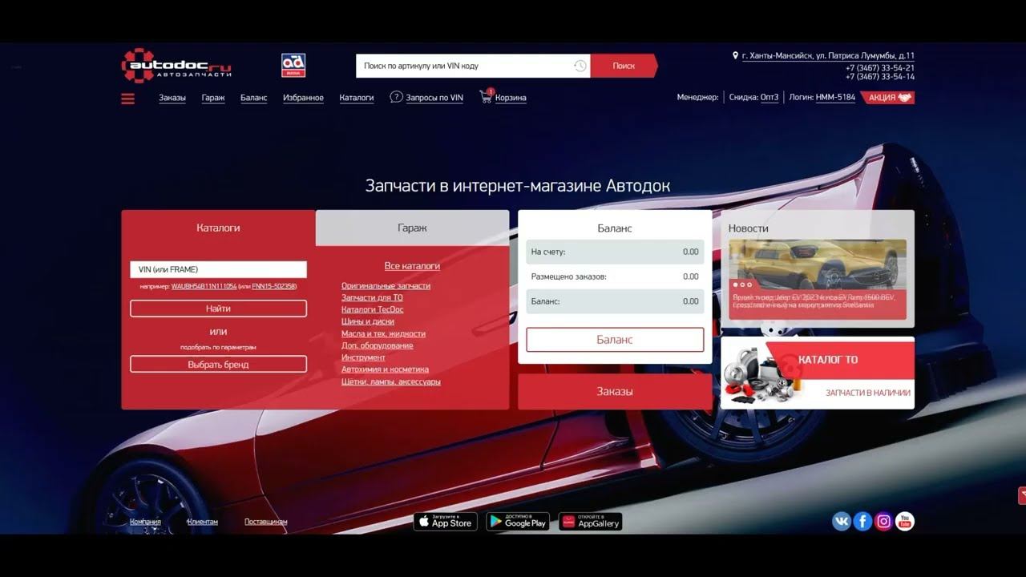Open Доп. оборудование link
The image size is (1026, 577).
coord(378,345)
